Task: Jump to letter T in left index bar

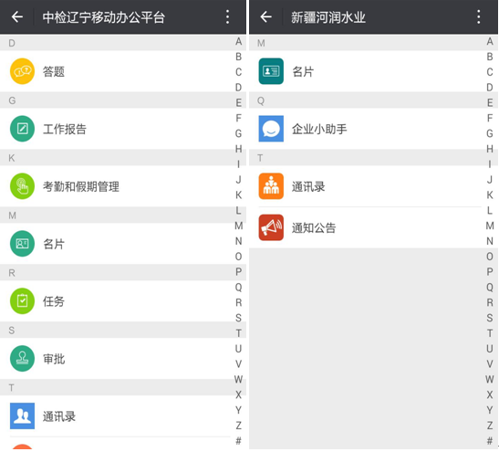Action: coord(238,333)
